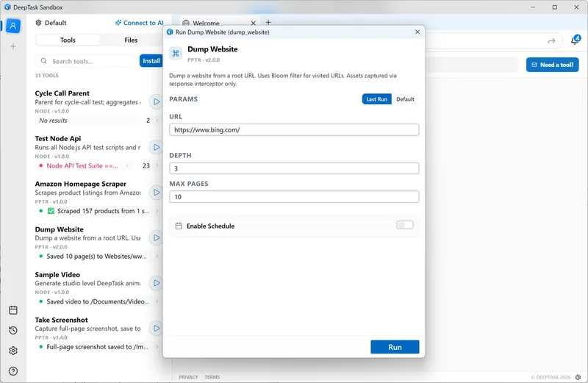Open the Default workspace selector
Screen dimensions: 588x383
tap(50, 23)
